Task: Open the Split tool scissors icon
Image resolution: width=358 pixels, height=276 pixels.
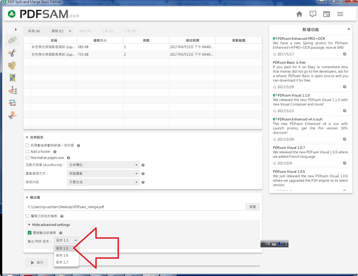Action: [x=12, y=53]
